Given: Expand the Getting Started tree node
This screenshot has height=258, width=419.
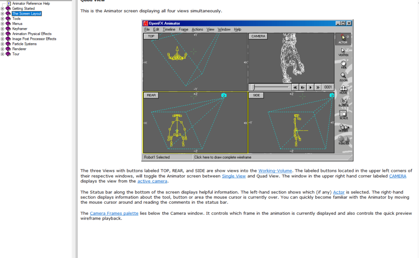Looking at the screenshot, I should point(2,9).
